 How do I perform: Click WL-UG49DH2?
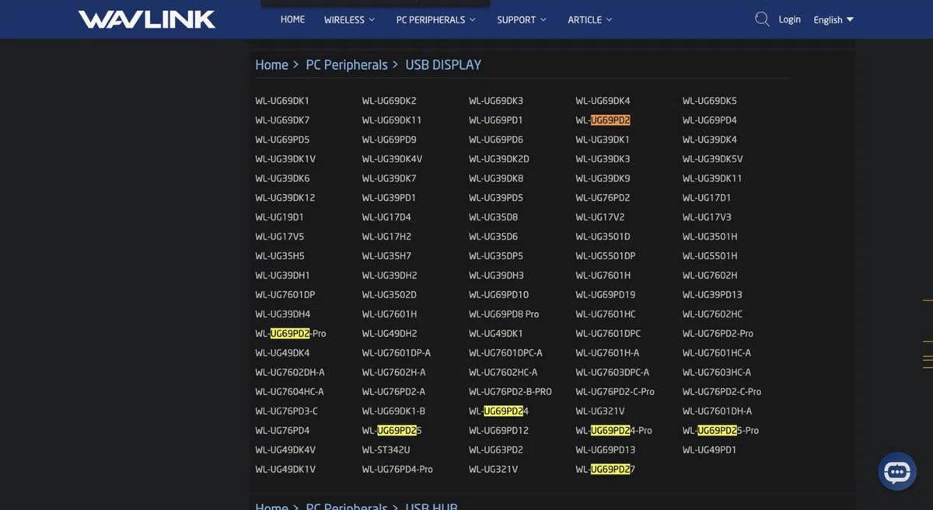[389, 334]
